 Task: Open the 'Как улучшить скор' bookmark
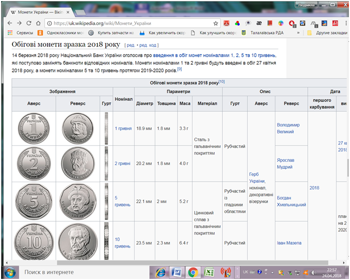(214, 33)
